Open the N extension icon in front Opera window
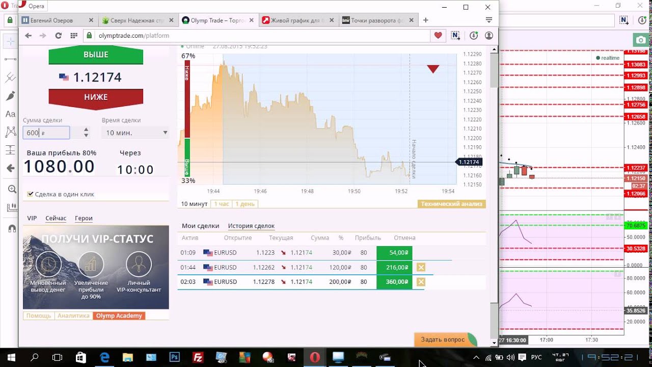This screenshot has width=652, height=367. 455,36
